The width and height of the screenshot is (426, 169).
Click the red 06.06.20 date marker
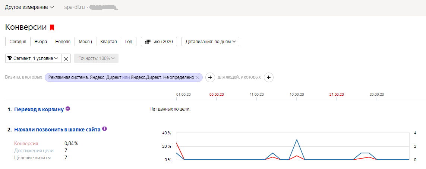pyautogui.click(x=217, y=95)
